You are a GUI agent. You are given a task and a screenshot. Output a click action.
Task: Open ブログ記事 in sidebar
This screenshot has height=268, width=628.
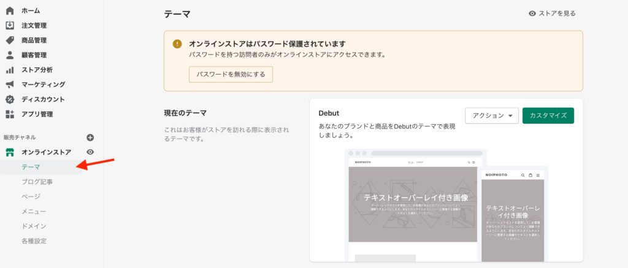pos(37,182)
